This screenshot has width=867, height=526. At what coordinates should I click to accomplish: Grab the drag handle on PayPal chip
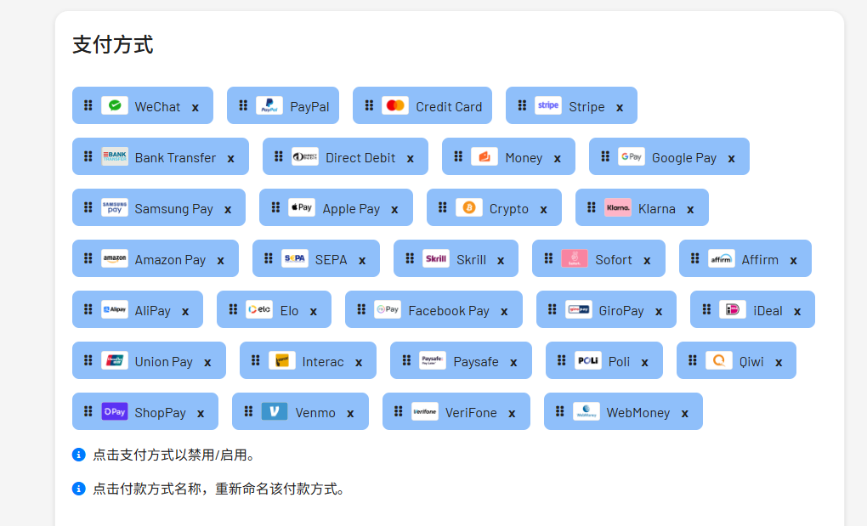coord(243,105)
